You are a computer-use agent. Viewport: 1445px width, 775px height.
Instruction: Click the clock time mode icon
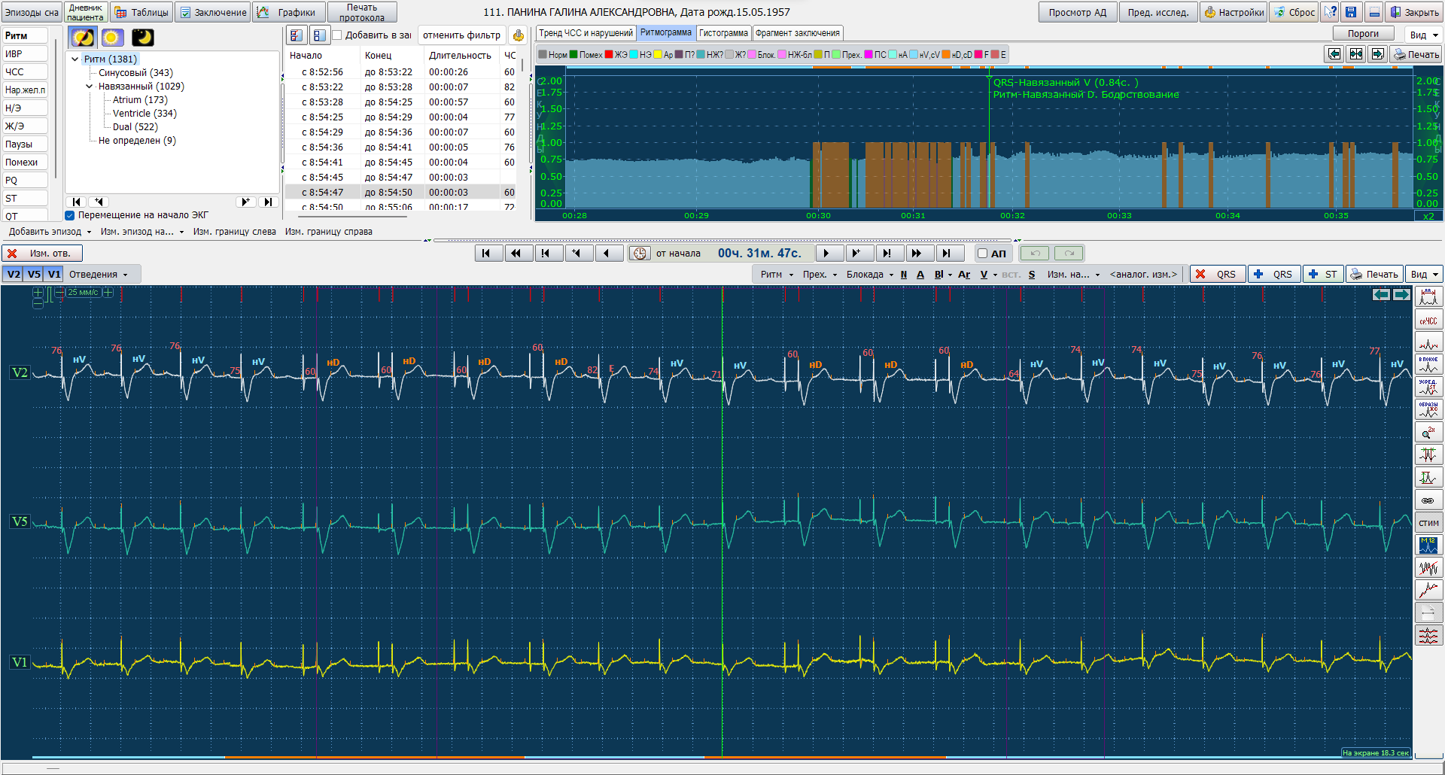click(640, 254)
